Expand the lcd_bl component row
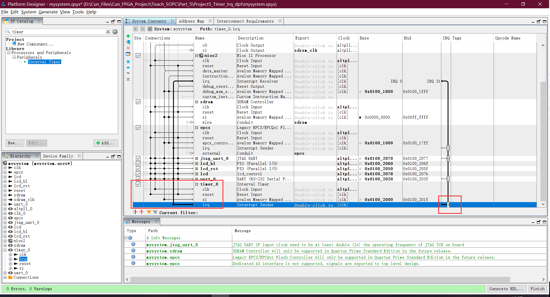This screenshot has height=297, width=550. click(197, 164)
